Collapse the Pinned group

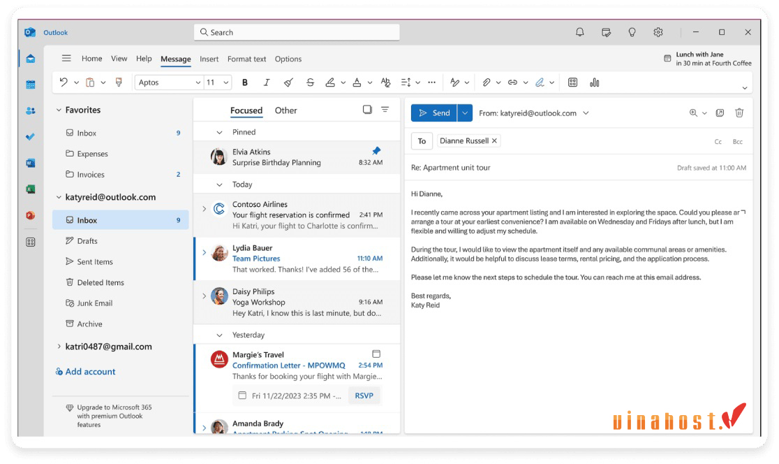[219, 132]
